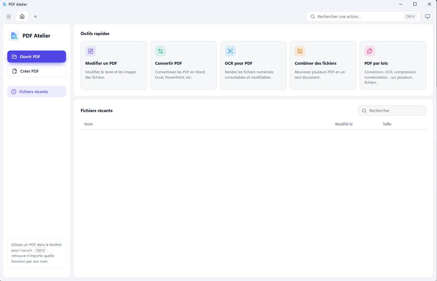Open the 'Combiner des fichiers' card title

click(315, 63)
